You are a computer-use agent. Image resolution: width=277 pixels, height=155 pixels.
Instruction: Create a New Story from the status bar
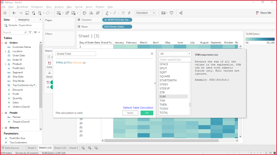96,148
